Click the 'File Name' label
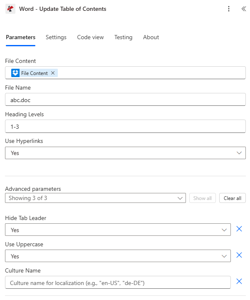Viewport: 250px width, 300px height. [18, 87]
